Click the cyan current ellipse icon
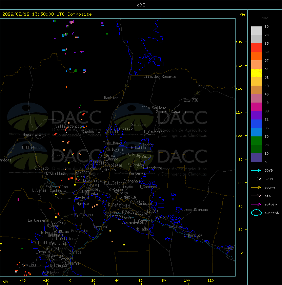This screenshot has height=285, width=282. [256, 213]
